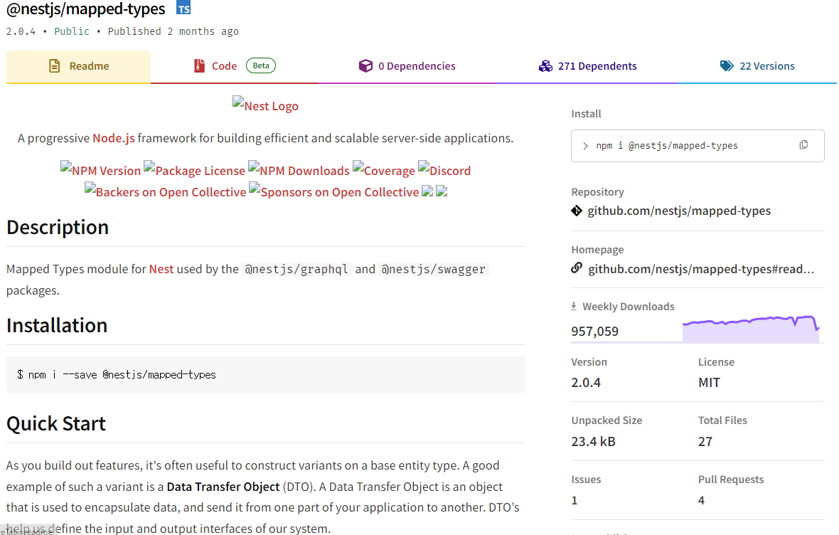Click the Pull Requests count 4
The height and width of the screenshot is (535, 839).
tap(702, 500)
